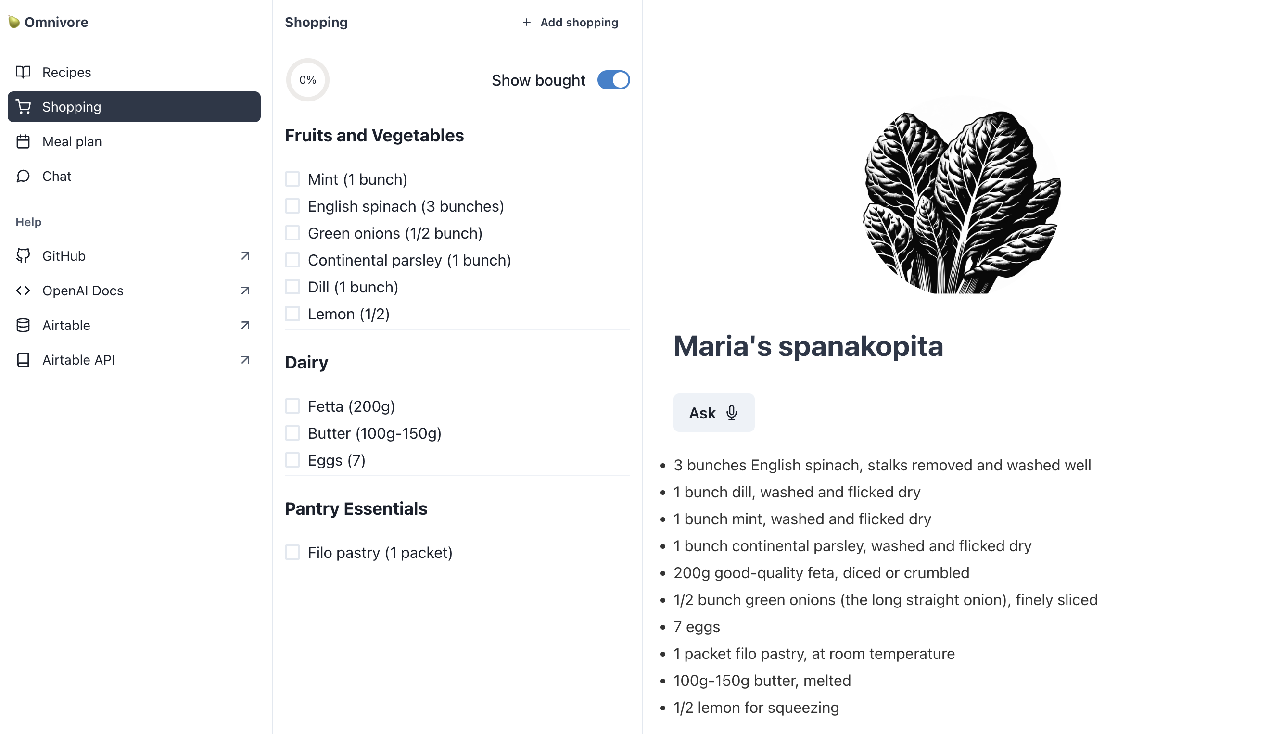The image size is (1270, 734).
Task: Click the Shopping cart icon
Action: [23, 106]
